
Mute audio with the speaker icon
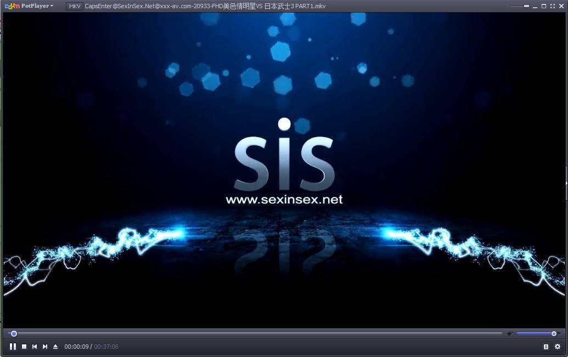click(510, 333)
